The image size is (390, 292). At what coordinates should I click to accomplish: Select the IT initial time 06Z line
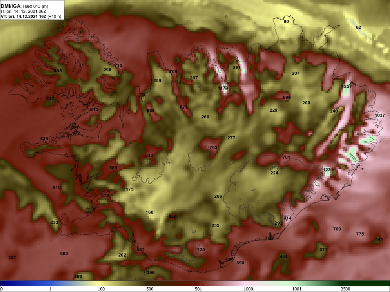[x=23, y=11]
